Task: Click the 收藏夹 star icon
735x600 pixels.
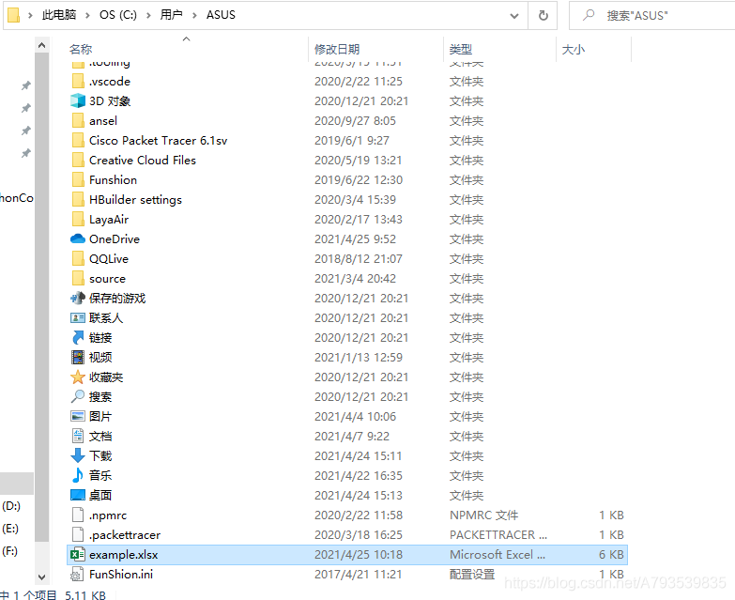Action: pos(77,377)
